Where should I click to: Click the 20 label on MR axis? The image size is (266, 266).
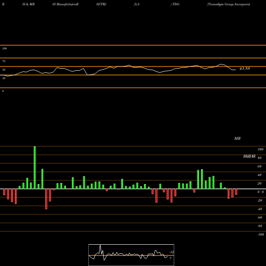pyautogui.click(x=260, y=184)
